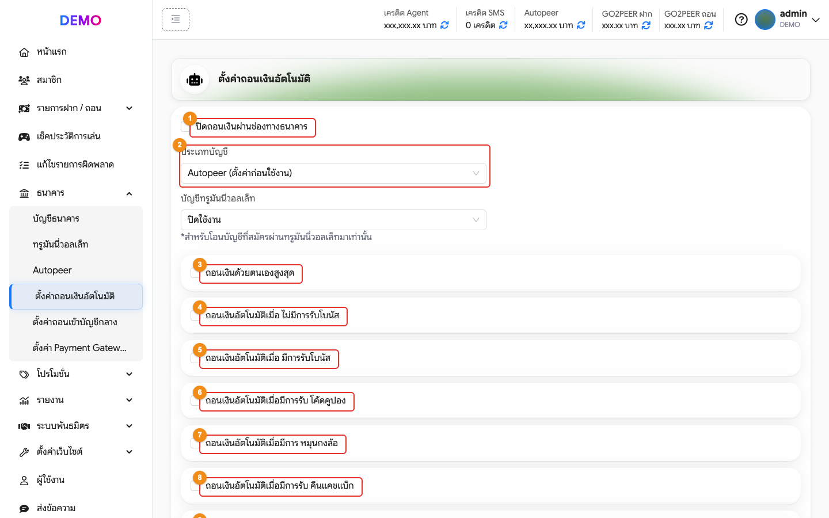Click the home icon beside หน้าแรก
829x518 pixels.
24,52
